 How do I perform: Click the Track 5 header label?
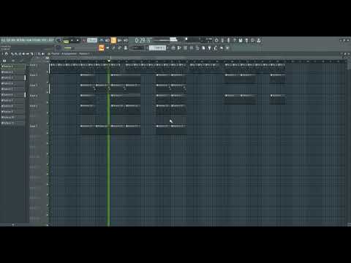(x=34, y=106)
